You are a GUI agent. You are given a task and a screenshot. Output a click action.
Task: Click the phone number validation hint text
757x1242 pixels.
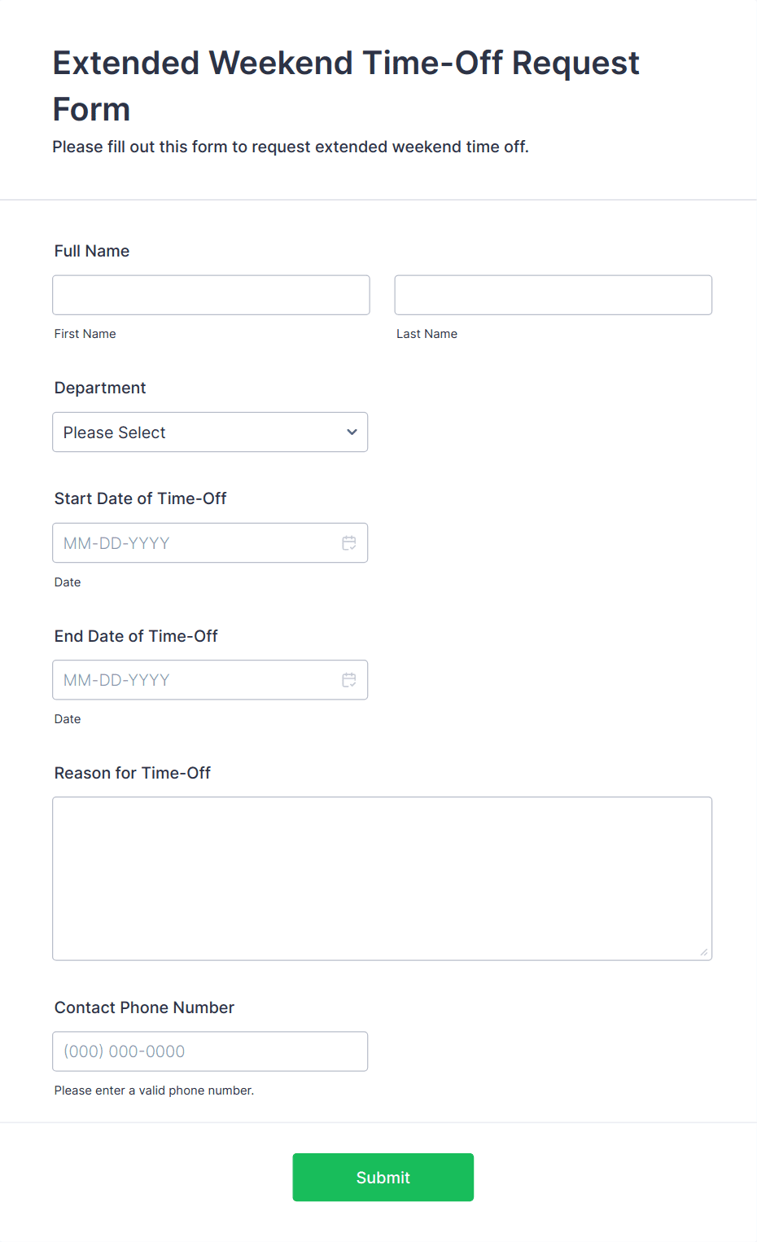click(154, 1090)
